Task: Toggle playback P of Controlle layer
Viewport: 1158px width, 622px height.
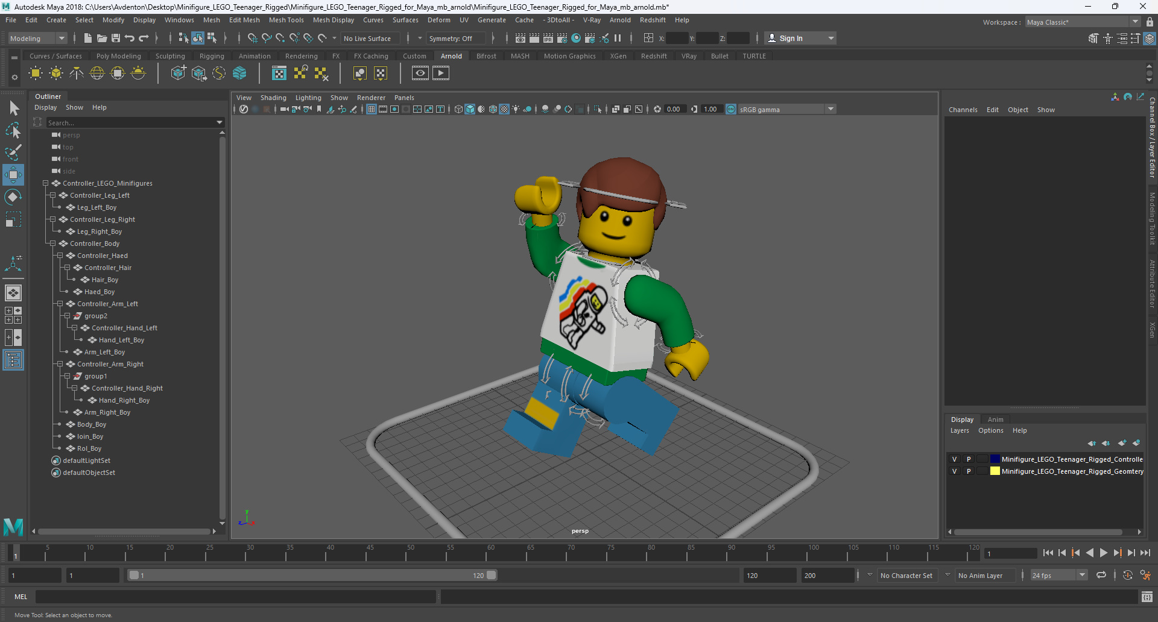Action: click(969, 459)
